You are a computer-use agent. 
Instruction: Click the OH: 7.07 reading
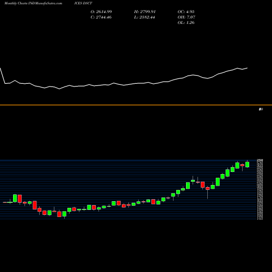point(186,17)
